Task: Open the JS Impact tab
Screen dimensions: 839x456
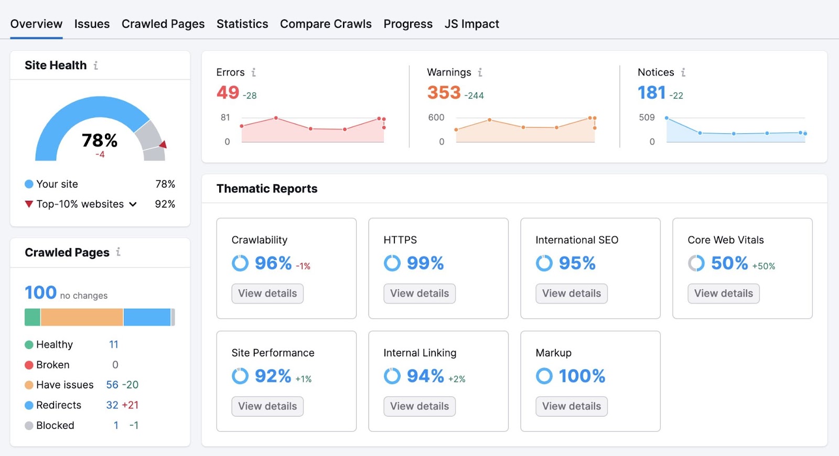Action: point(471,24)
